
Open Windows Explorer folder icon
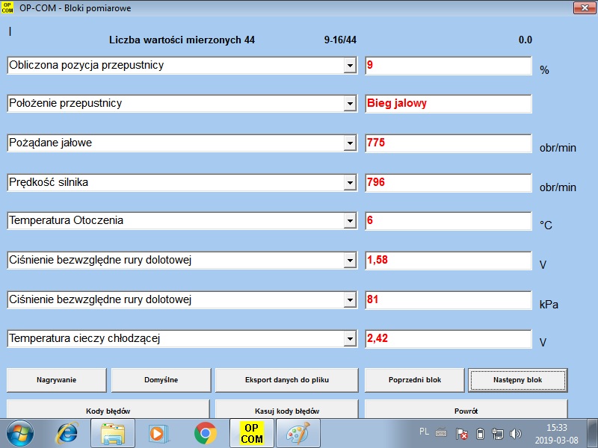point(114,433)
